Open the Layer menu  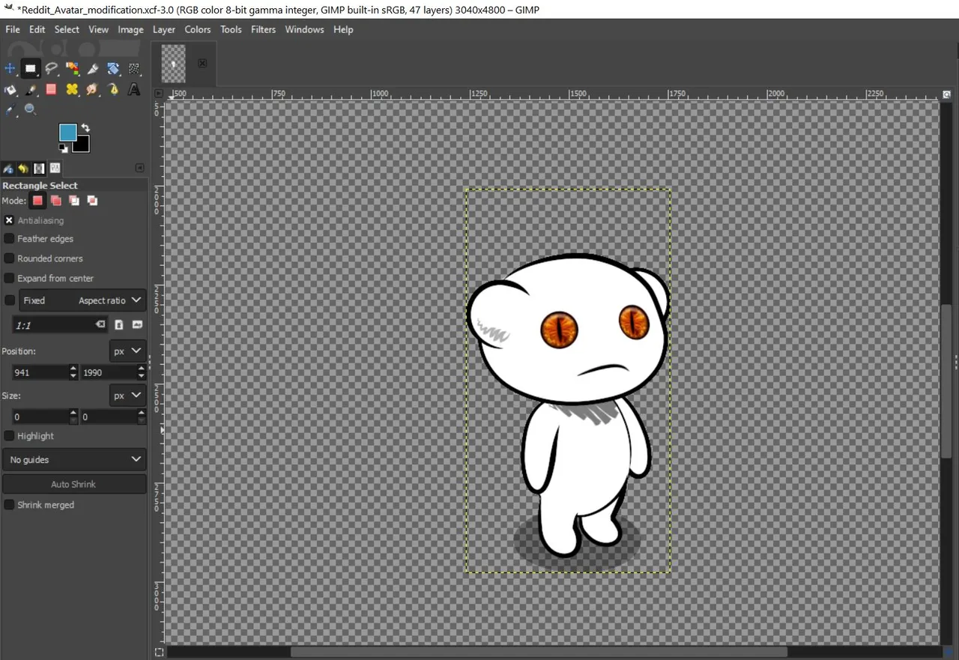coord(164,29)
